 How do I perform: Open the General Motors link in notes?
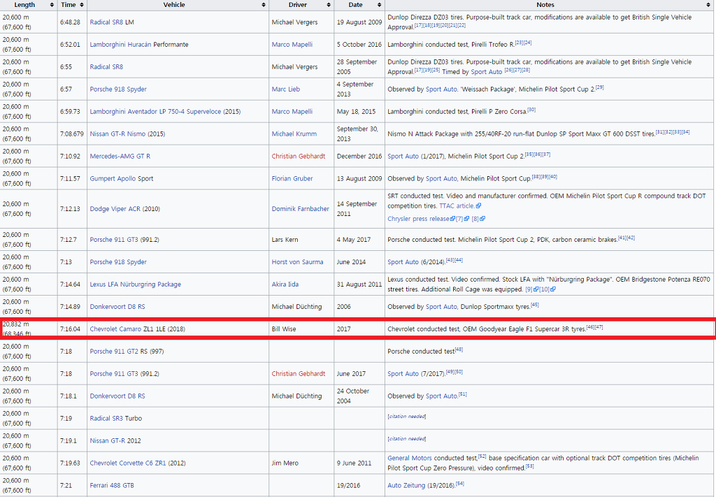pyautogui.click(x=410, y=459)
